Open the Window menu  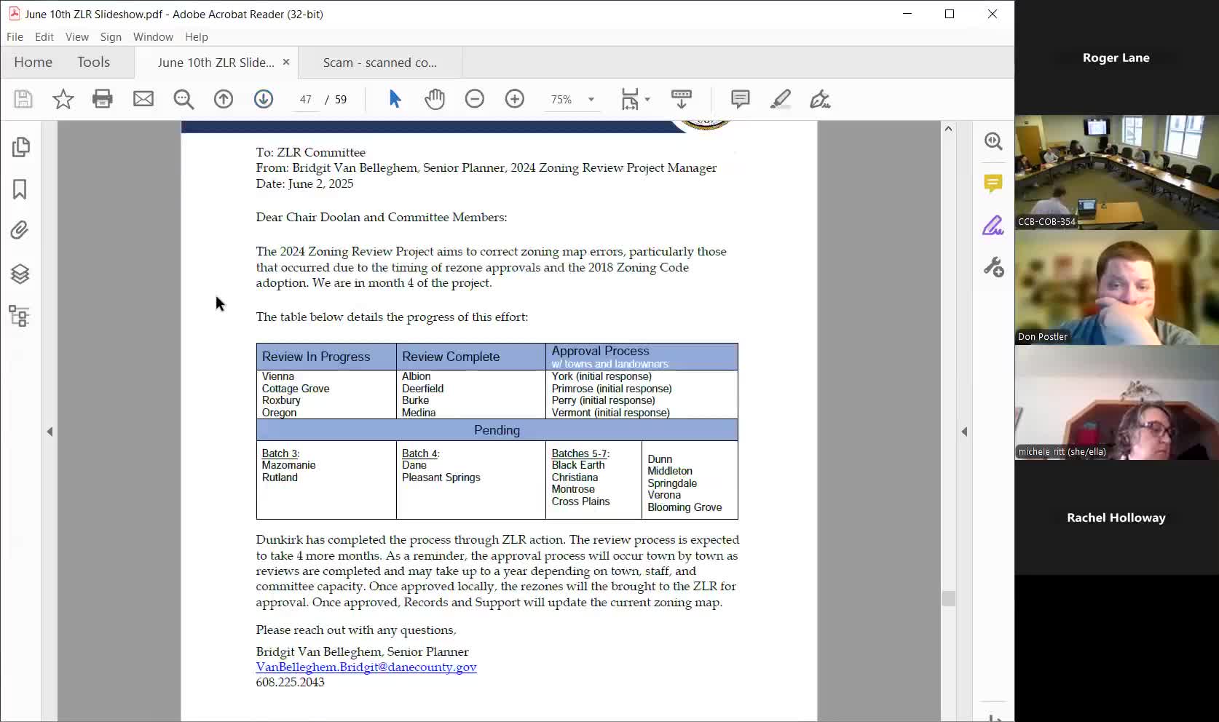pyautogui.click(x=153, y=37)
